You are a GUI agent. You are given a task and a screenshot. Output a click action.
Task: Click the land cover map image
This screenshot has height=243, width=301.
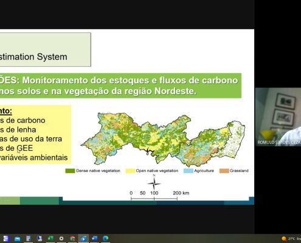[163, 139]
